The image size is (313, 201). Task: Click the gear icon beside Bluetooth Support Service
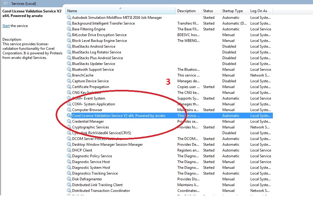[x=69, y=69]
